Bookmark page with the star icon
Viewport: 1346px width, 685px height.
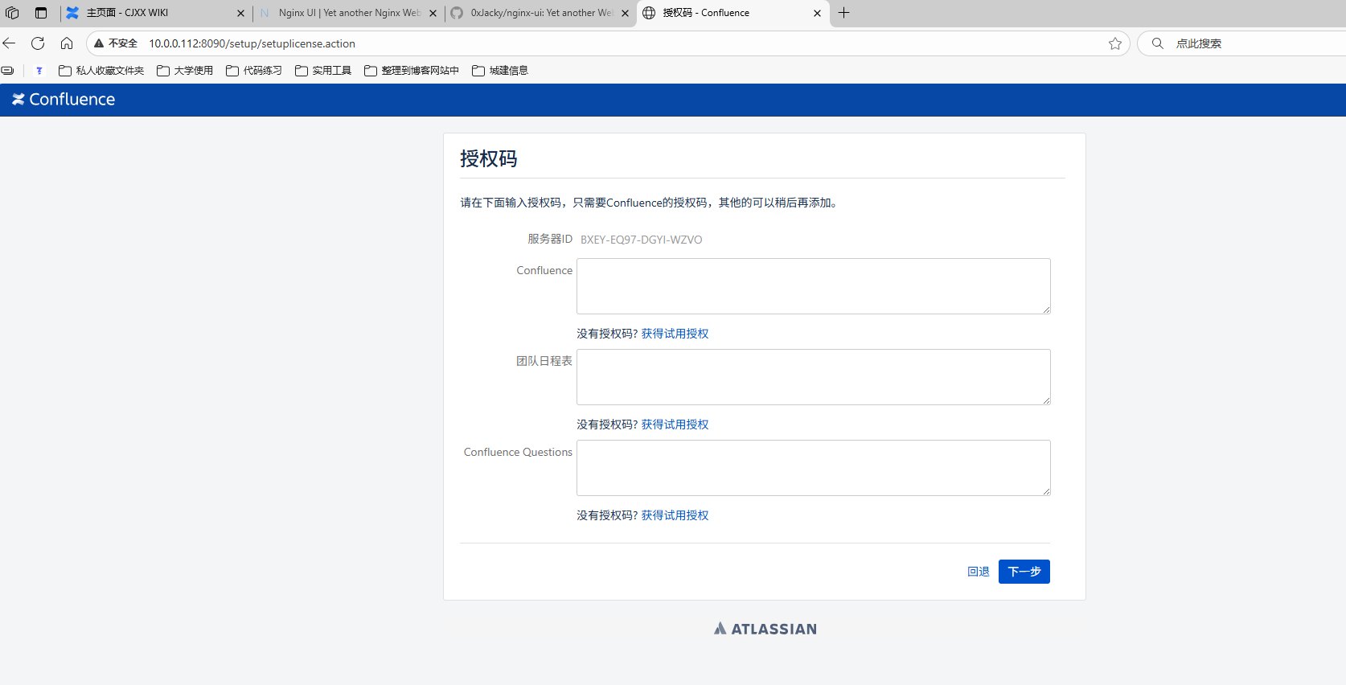pos(1114,43)
